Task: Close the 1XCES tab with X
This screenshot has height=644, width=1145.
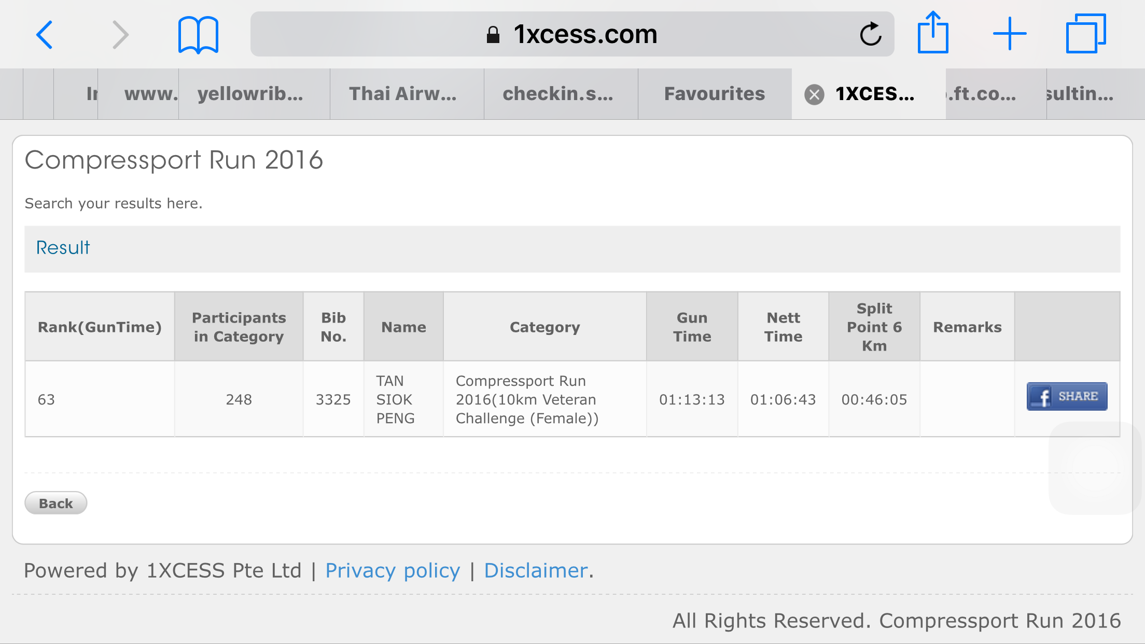Action: point(814,94)
